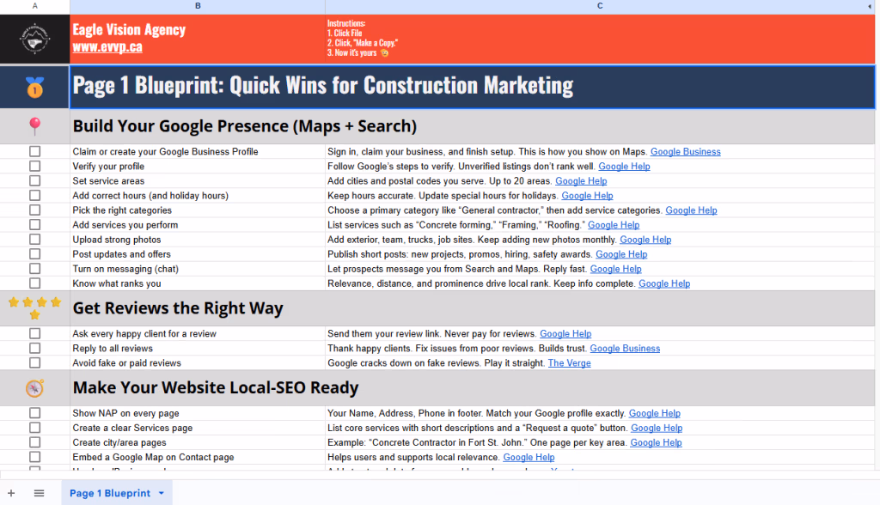Screen dimensions: 880x505
Task: Open Google Help link in Verify profile row
Action: click(x=624, y=166)
